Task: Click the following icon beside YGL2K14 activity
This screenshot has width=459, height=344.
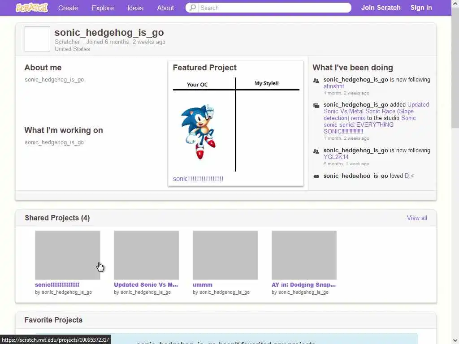Action: click(316, 151)
